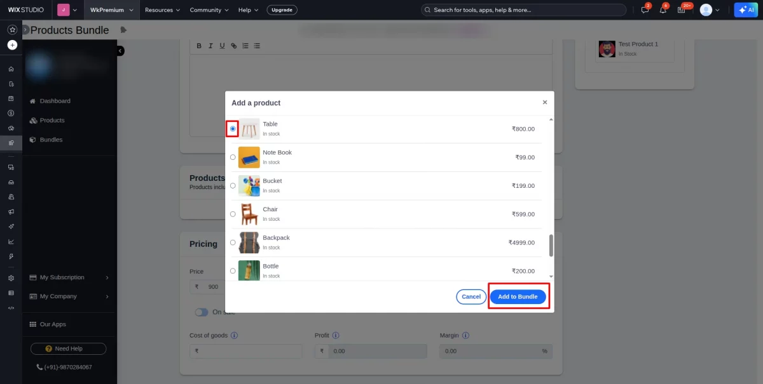Open the settings gear in the sidebar
763x384 pixels.
(11, 278)
